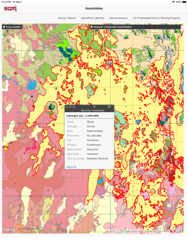
Task: Click the Edad inicial Holoceno value
Action: tap(92, 149)
